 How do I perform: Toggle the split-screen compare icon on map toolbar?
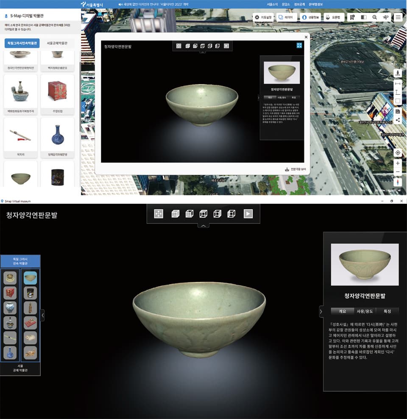(x=363, y=17)
